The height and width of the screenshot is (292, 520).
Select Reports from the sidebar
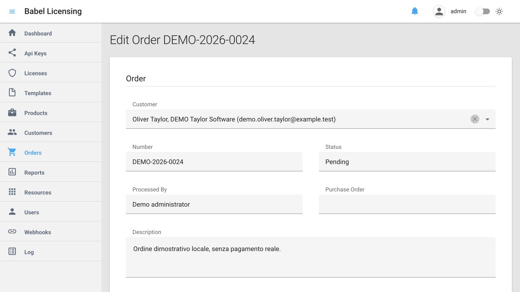(x=51, y=172)
